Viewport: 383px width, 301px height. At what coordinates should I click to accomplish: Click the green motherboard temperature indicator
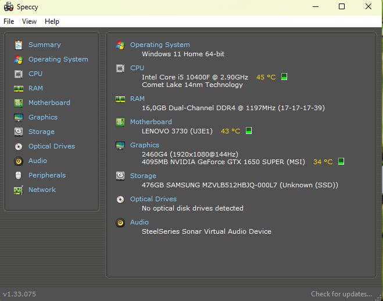click(x=249, y=130)
